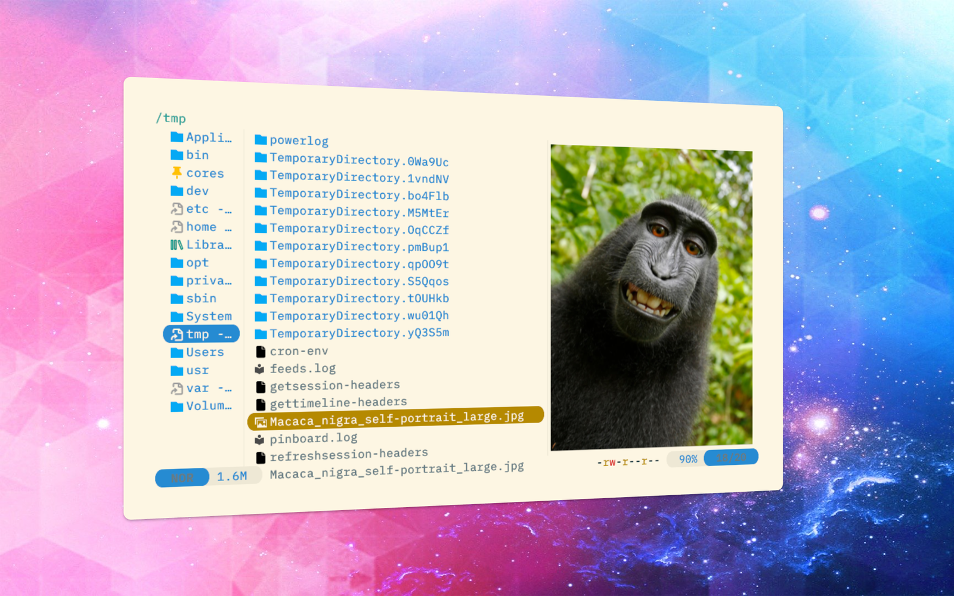Click the pin icon beside cores
The image size is (954, 596).
click(177, 173)
